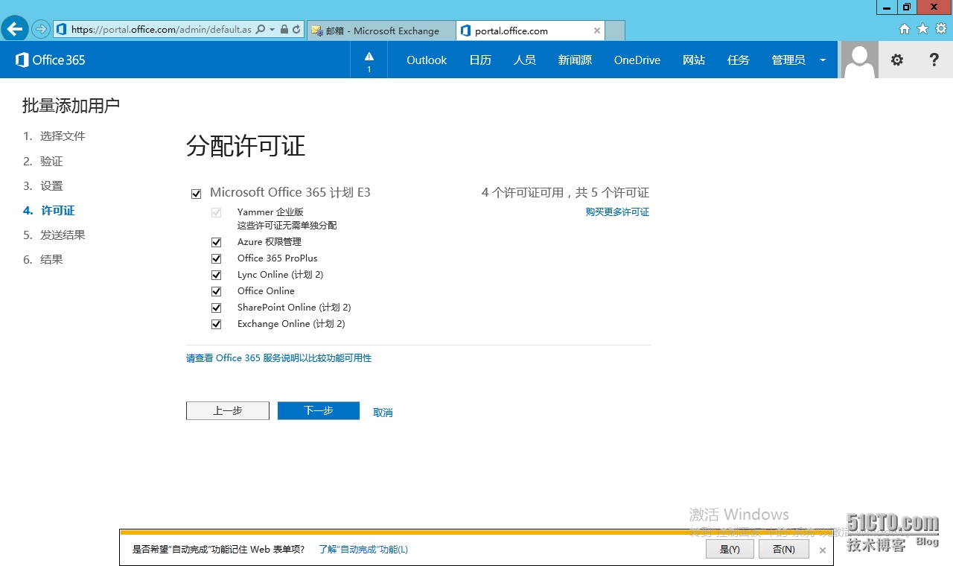This screenshot has width=953, height=566.
Task: Open the notification bell alert
Action: [369, 60]
